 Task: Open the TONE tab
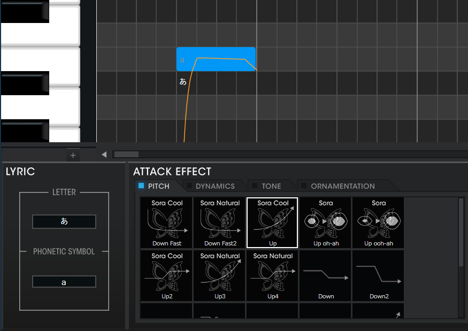pos(271,186)
